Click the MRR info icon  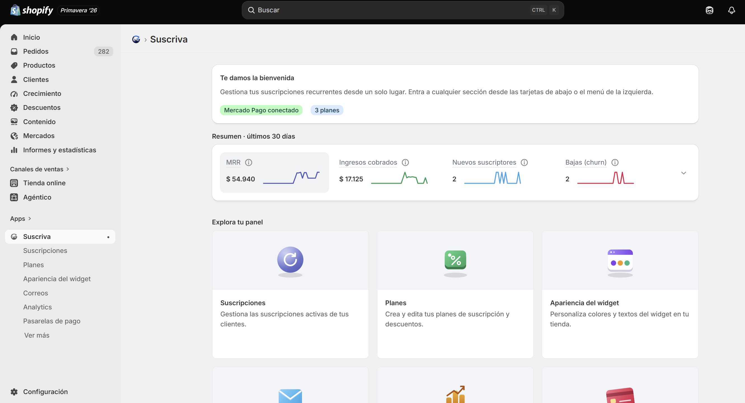point(249,162)
